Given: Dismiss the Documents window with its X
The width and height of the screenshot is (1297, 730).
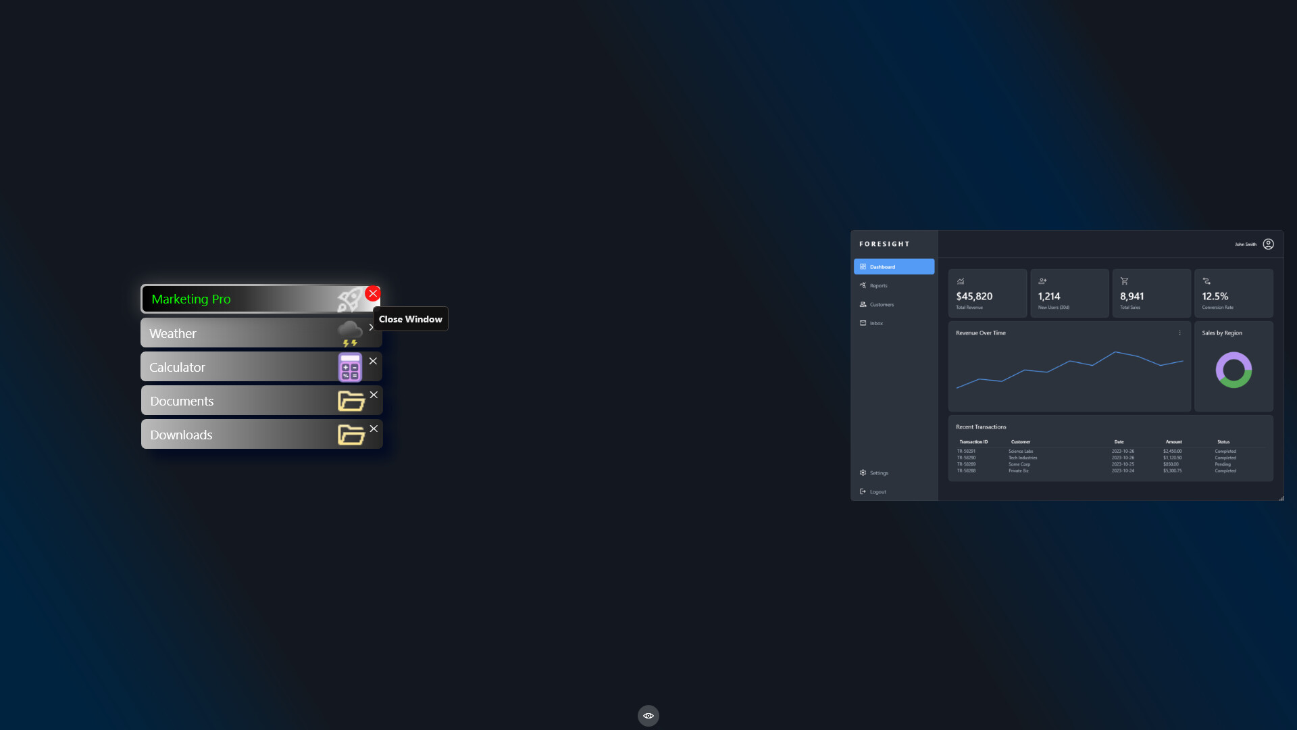Looking at the screenshot, I should 374,395.
